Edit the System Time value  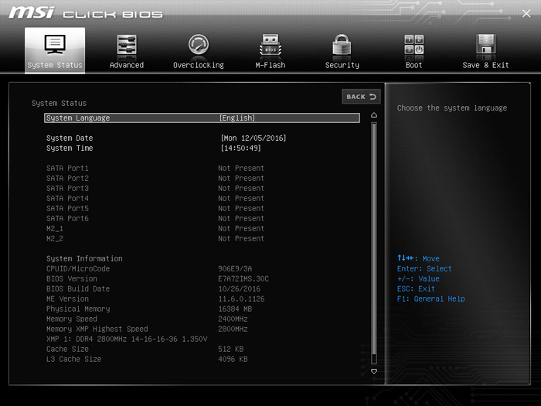(241, 148)
